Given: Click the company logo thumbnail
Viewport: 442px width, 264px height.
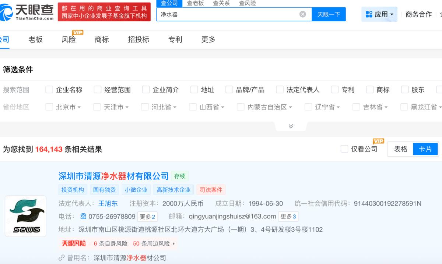Looking at the screenshot, I should pos(25,216).
